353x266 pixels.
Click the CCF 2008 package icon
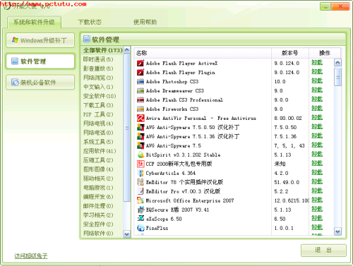coord(140,164)
